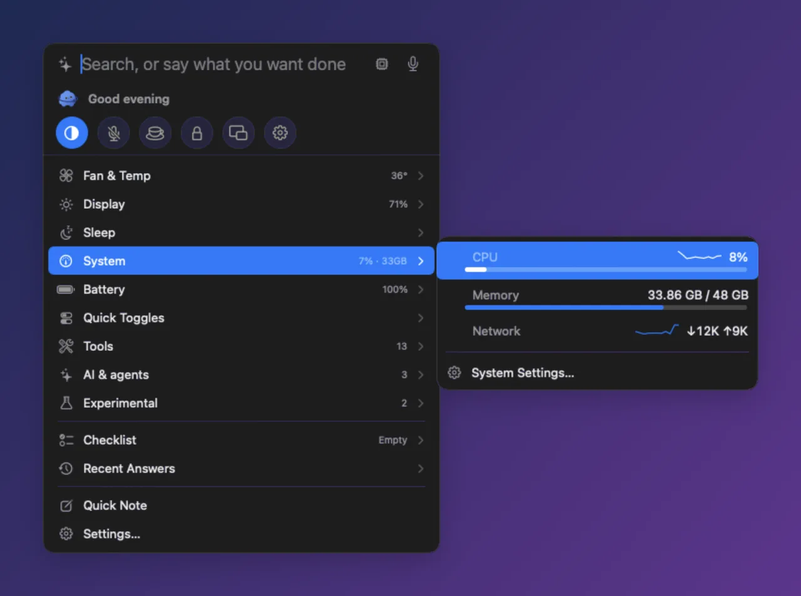Click the sparkle icon beside the search field
The image size is (801, 596).
(65, 64)
